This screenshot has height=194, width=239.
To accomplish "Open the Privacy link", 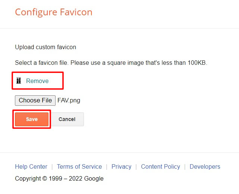I will pyautogui.click(x=121, y=166).
